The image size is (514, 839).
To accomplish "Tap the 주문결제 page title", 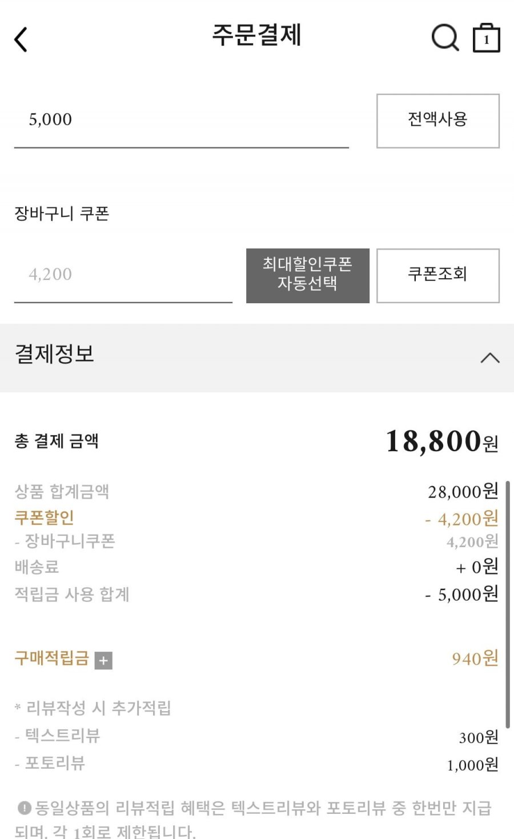I will 256,35.
